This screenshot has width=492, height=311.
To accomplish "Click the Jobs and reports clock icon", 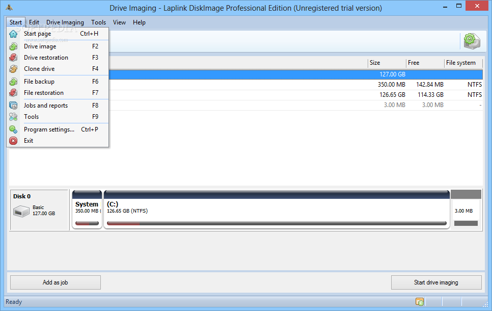I will [13, 106].
